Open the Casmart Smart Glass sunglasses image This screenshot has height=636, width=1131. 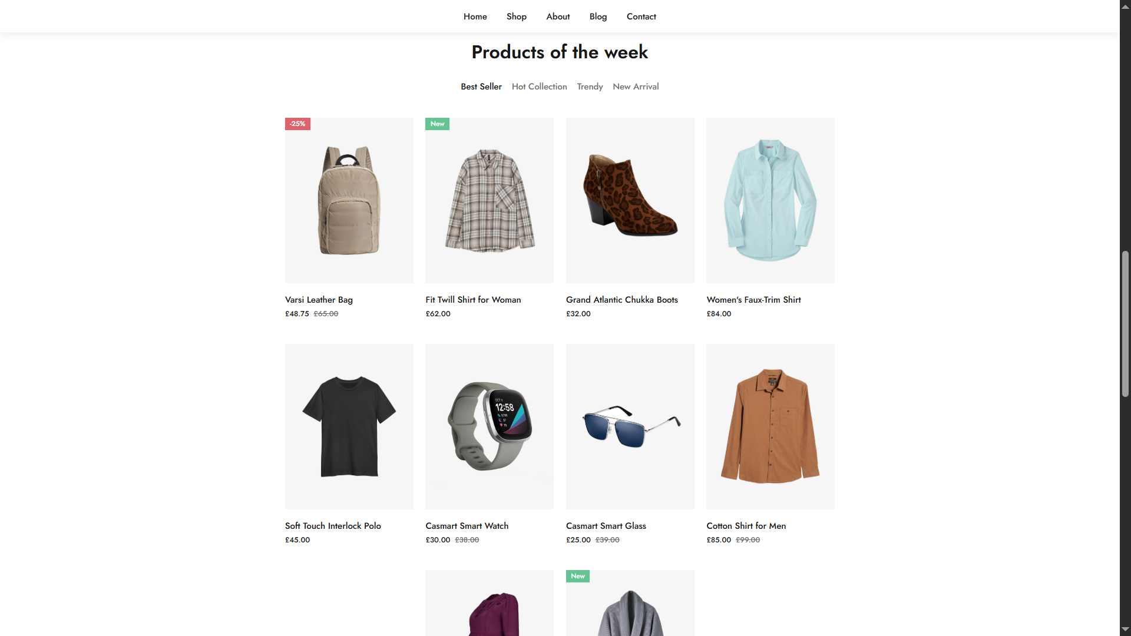click(x=630, y=426)
